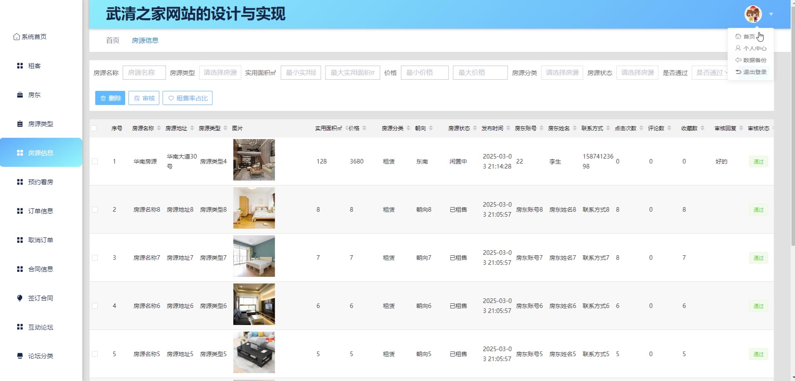Click the 房源类型 clipboard icon
The image size is (795, 381).
[20, 124]
